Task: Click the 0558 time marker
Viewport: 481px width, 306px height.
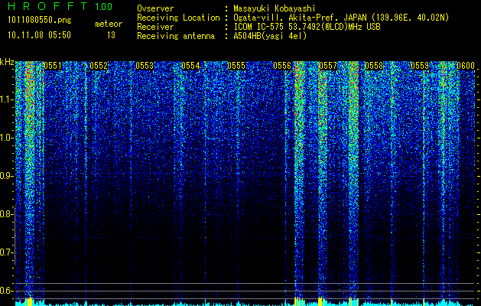Action: pos(374,66)
